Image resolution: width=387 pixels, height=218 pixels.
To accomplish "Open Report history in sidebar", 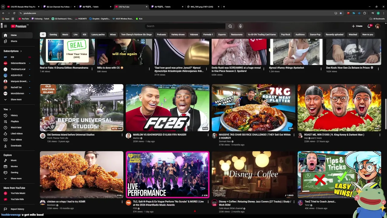I will click(x=17, y=209).
